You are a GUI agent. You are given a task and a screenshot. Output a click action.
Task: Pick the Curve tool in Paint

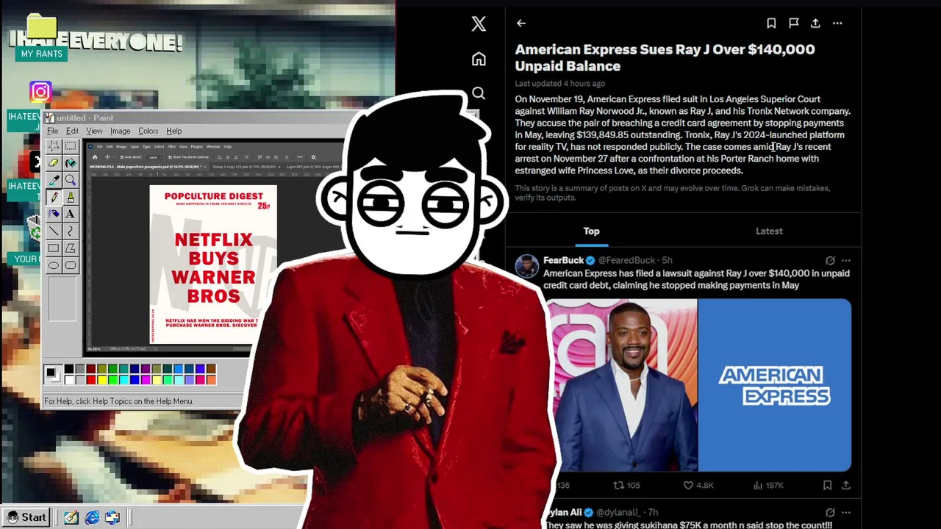(x=71, y=231)
